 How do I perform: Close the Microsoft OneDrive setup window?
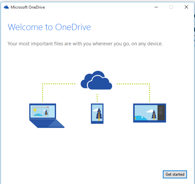pyautogui.click(x=186, y=7)
